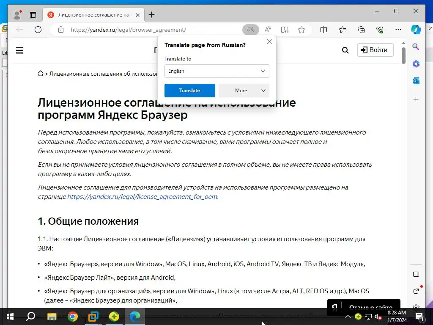Close the Лицензионное соглашение tab
The height and width of the screenshot is (325, 433).
[x=137, y=15]
